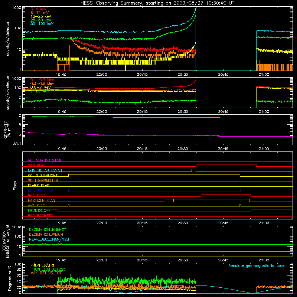The width and height of the screenshot is (297, 297).
Task: Click 20:45 tick under the decimation plot
Action: [223, 260]
